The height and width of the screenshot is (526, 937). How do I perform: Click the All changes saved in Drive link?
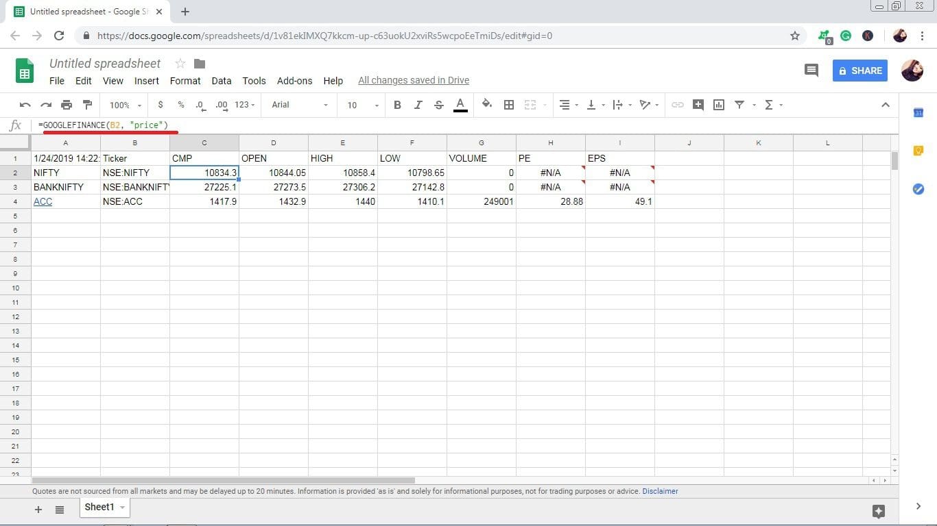414,81
